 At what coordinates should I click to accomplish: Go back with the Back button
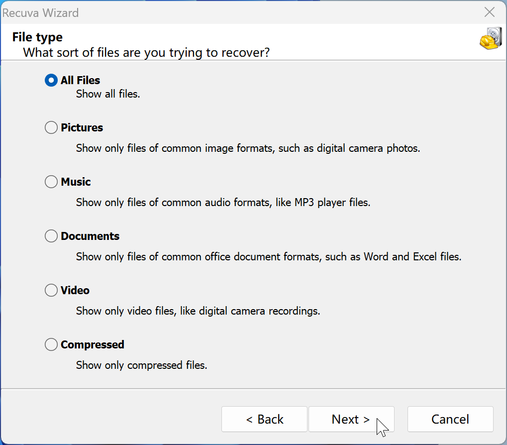pyautogui.click(x=264, y=419)
